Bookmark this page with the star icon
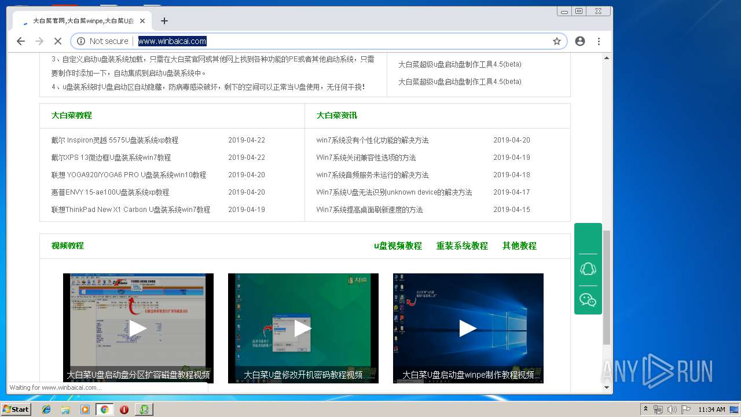 pos(557,41)
